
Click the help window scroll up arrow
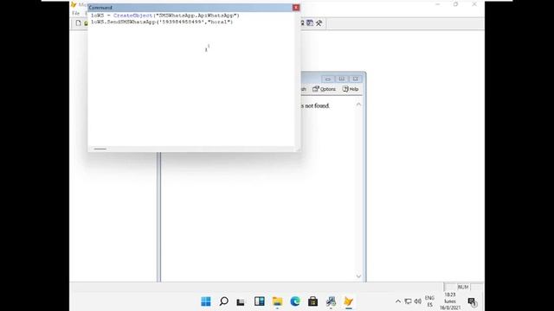[358, 105]
